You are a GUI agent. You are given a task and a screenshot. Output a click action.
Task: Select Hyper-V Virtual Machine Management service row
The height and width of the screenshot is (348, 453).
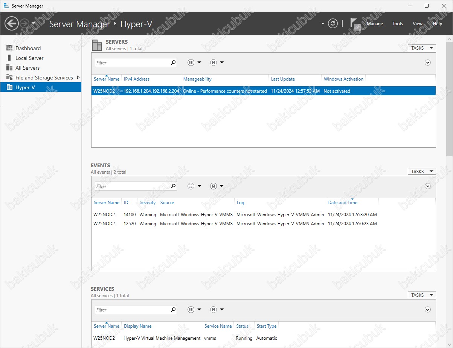[264, 338]
